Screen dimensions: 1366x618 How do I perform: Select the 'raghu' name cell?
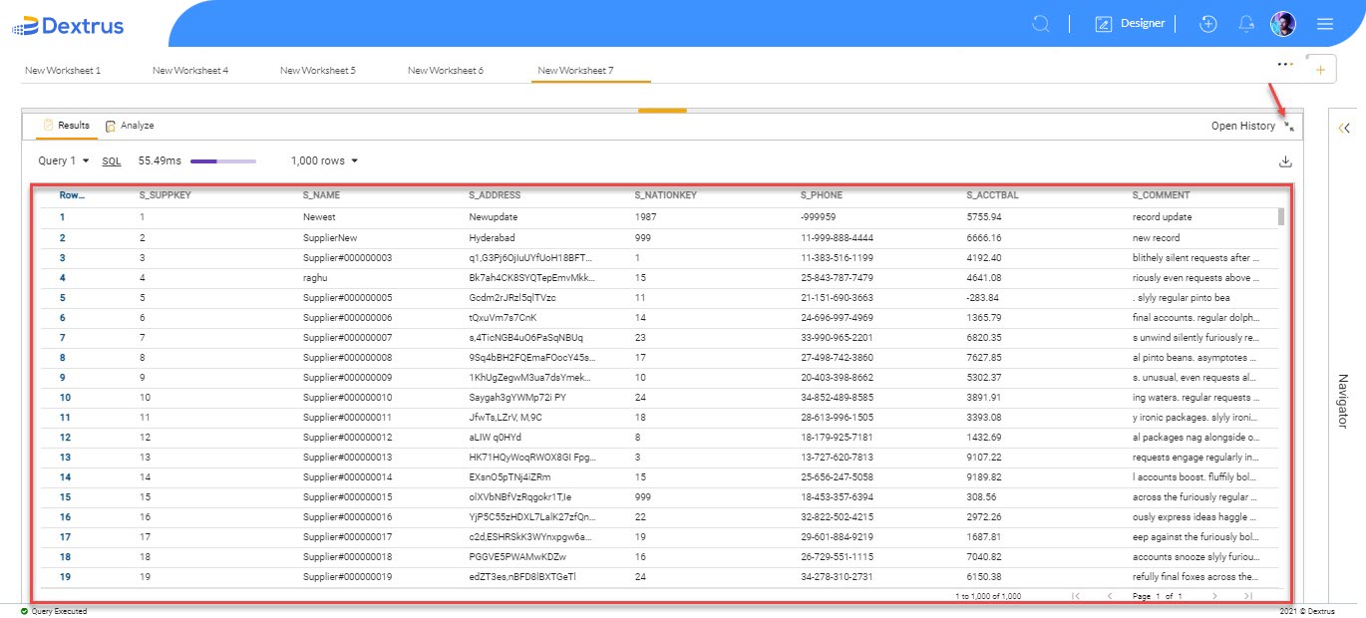tap(315, 277)
